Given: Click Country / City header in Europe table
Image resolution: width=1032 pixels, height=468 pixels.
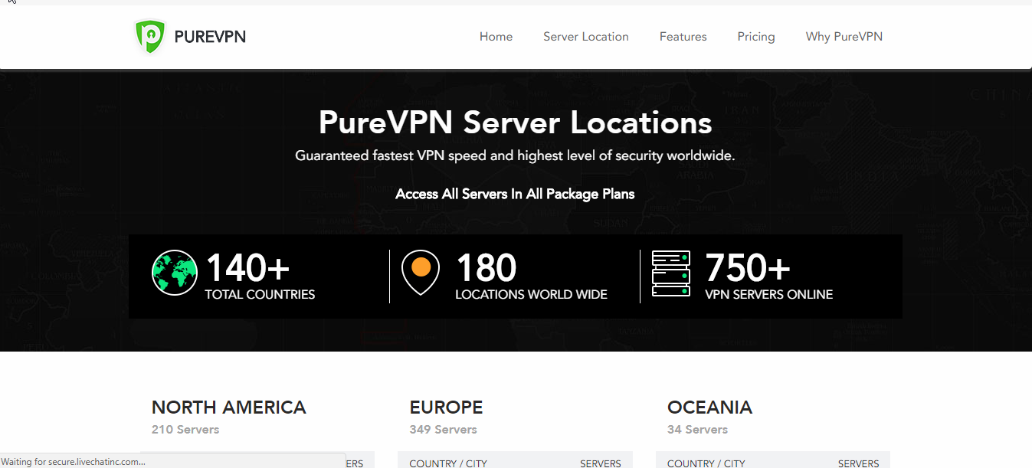Looking at the screenshot, I should (448, 463).
